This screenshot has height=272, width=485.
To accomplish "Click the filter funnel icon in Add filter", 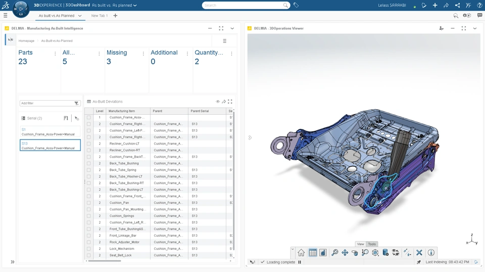I will click(76, 103).
